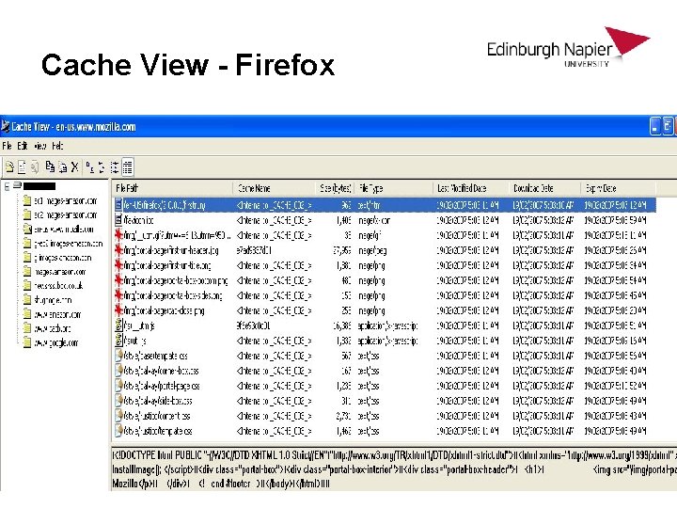
Task: Sort by the Last Modified Date column header
Action: click(471, 188)
